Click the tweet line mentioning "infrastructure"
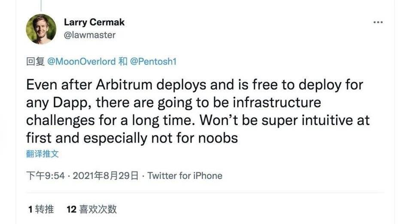The width and height of the screenshot is (412, 224). point(173,103)
